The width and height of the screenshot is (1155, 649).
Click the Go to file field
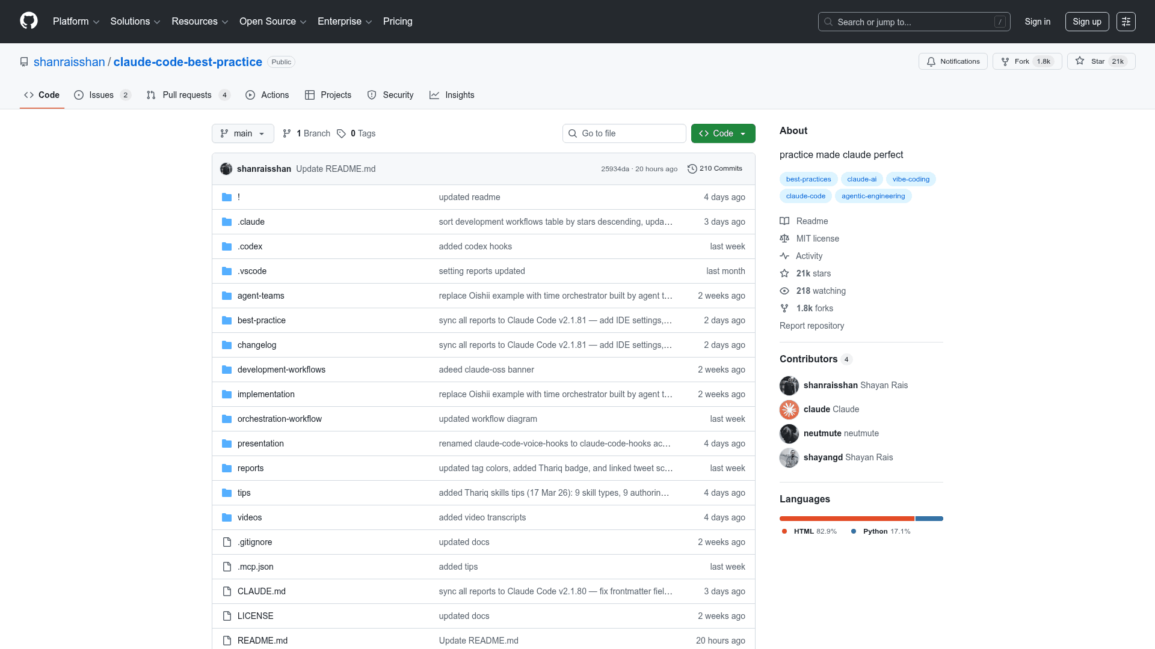click(x=624, y=133)
